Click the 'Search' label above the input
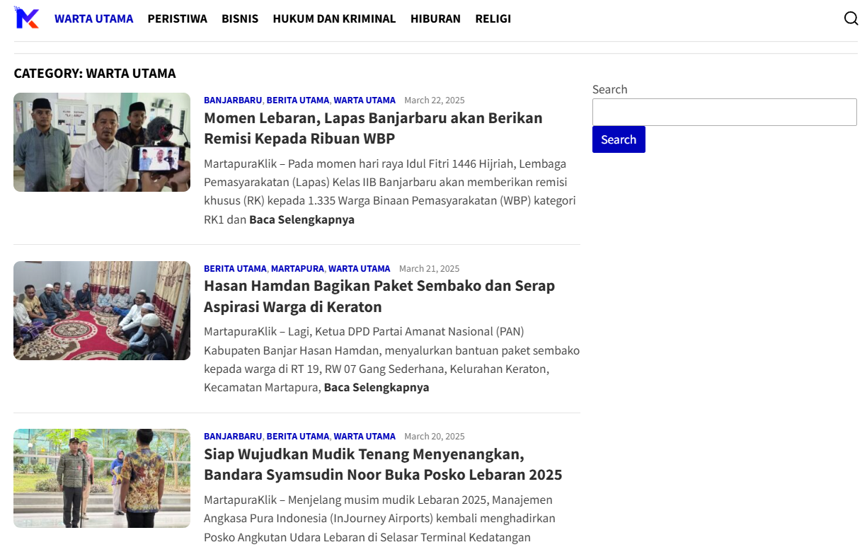Image resolution: width=867 pixels, height=547 pixels. (610, 89)
